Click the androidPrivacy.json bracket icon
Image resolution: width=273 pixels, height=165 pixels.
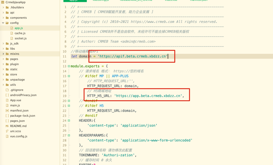pos(7,95)
